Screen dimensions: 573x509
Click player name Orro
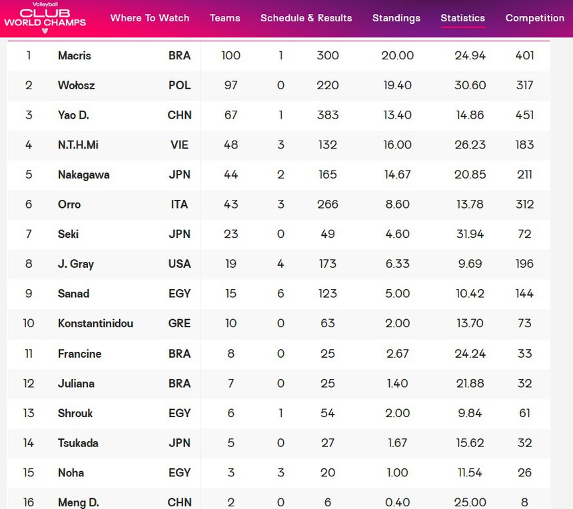tap(69, 205)
